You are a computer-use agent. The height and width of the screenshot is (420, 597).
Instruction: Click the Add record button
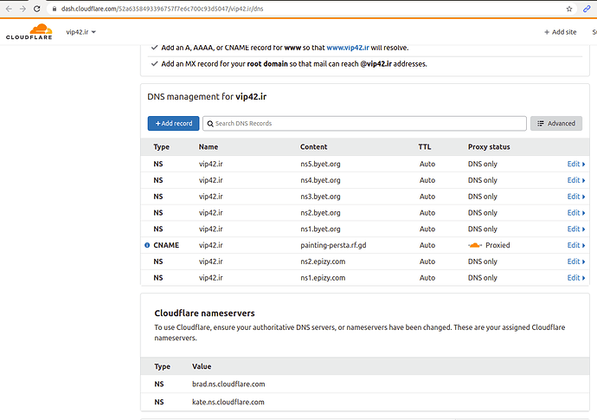pyautogui.click(x=173, y=124)
